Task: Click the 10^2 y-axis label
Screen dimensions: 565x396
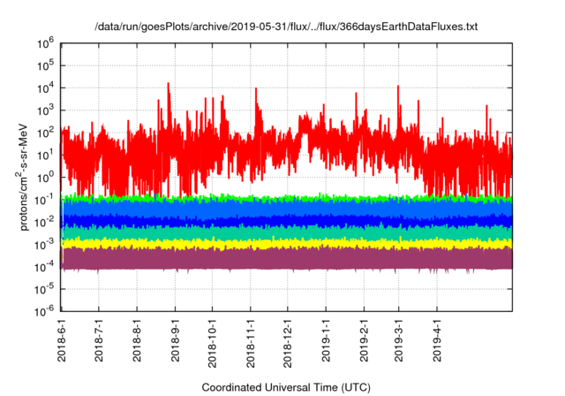Action: click(45, 133)
